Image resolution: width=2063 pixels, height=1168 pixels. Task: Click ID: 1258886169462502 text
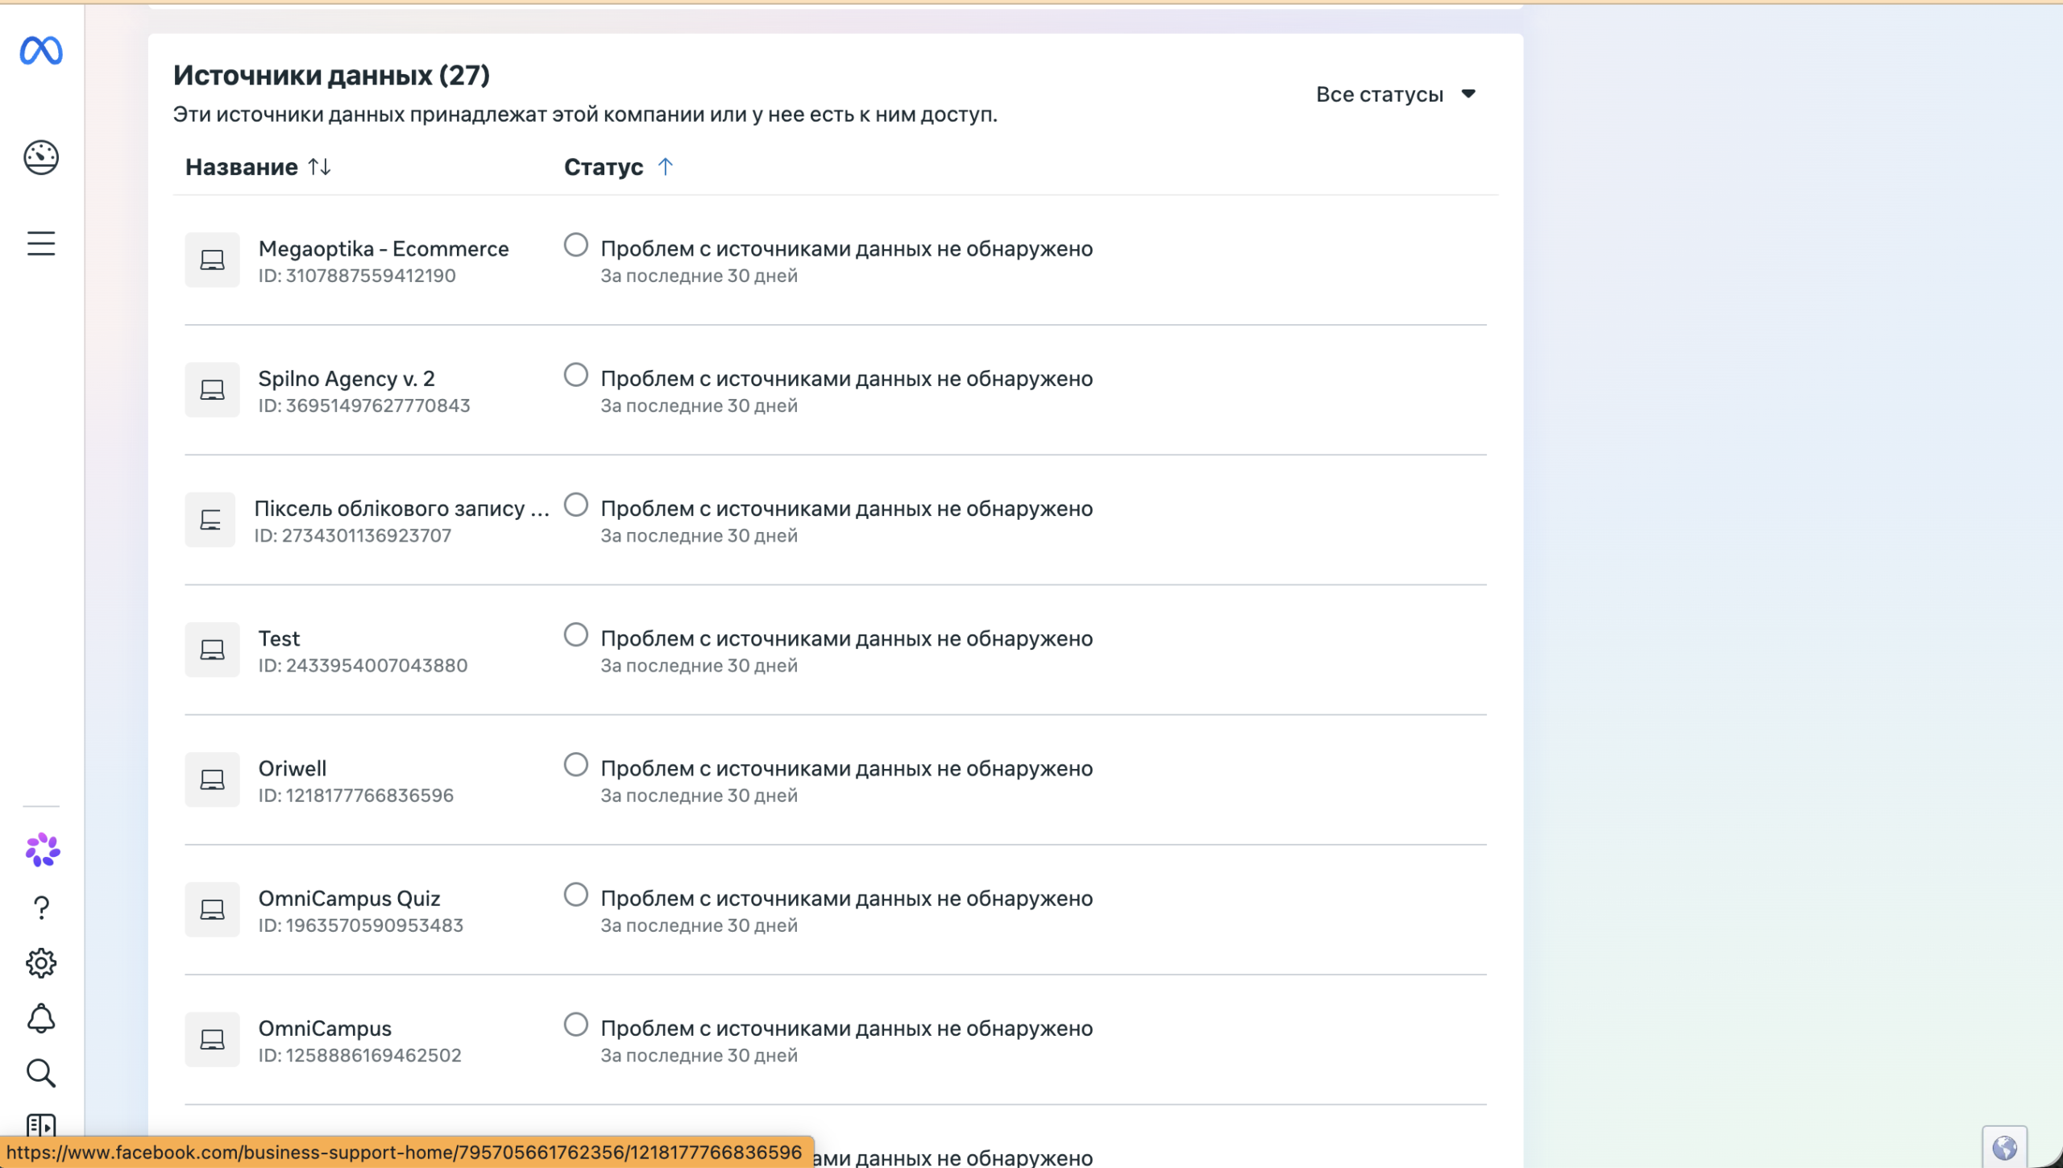pyautogui.click(x=359, y=1055)
